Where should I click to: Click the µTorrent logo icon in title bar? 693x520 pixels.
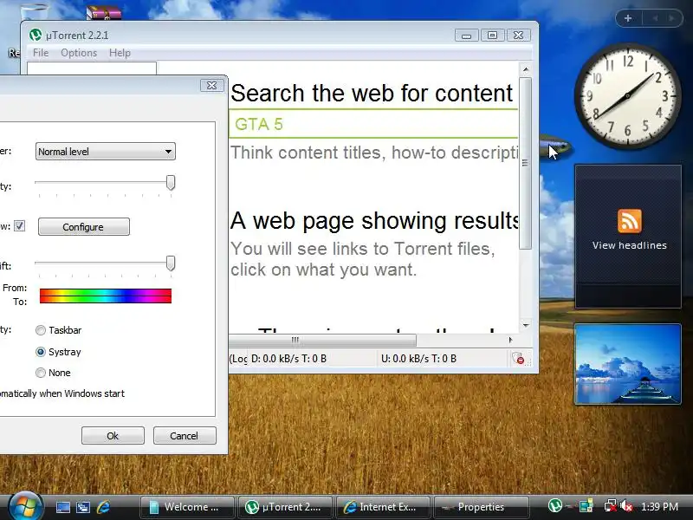(x=36, y=35)
